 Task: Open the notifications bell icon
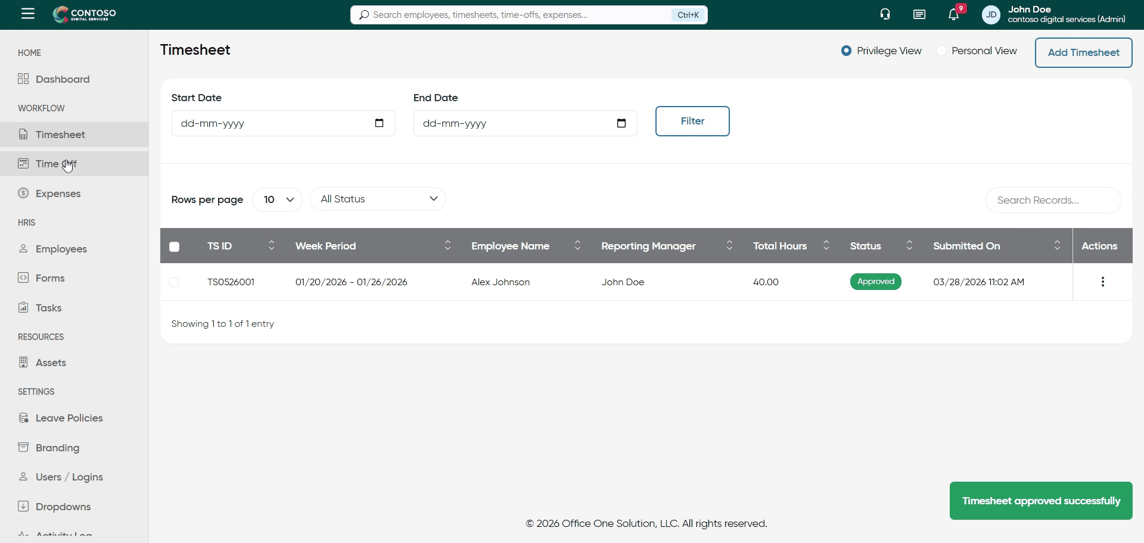pos(953,15)
